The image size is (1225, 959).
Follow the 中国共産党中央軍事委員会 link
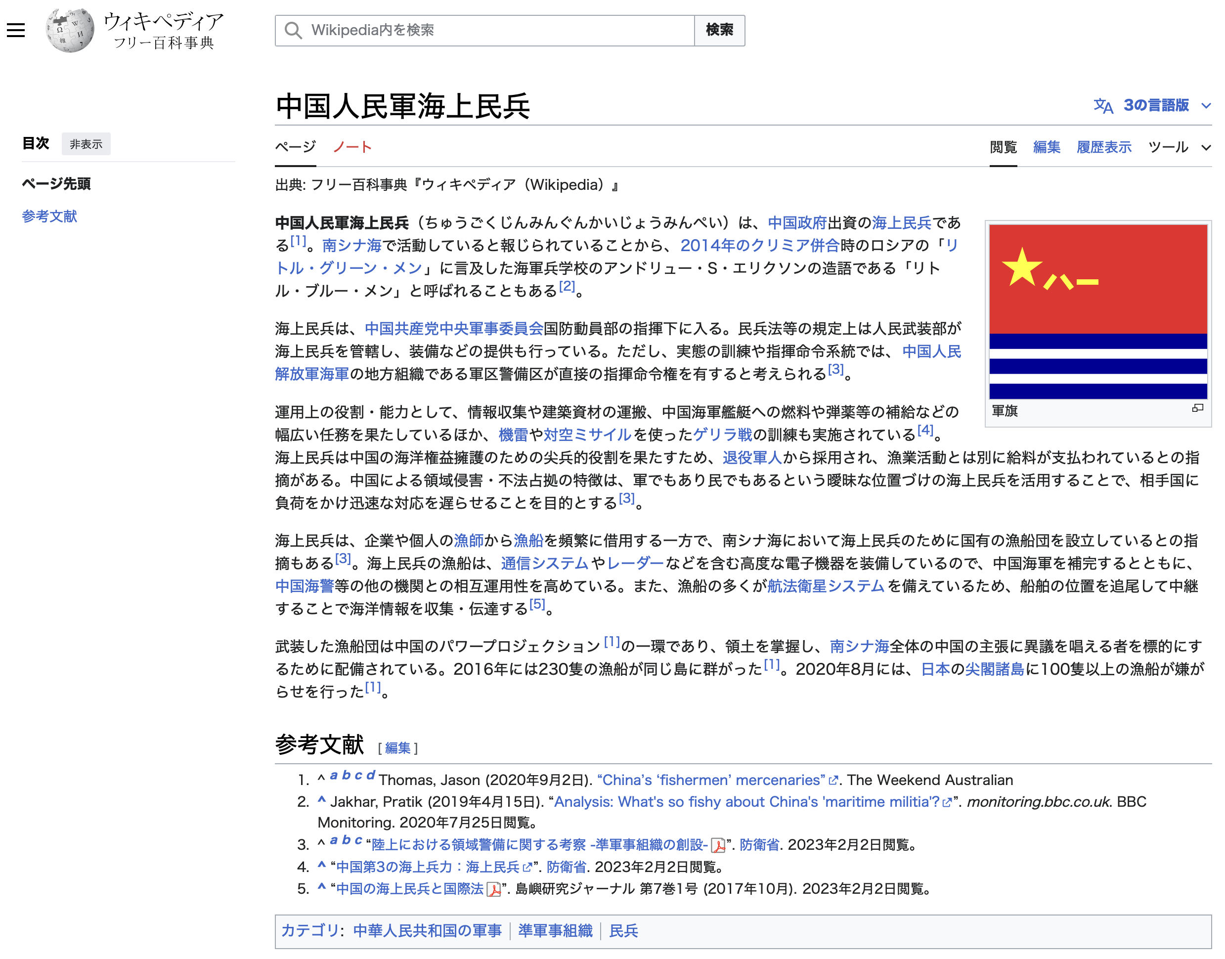coord(454,329)
